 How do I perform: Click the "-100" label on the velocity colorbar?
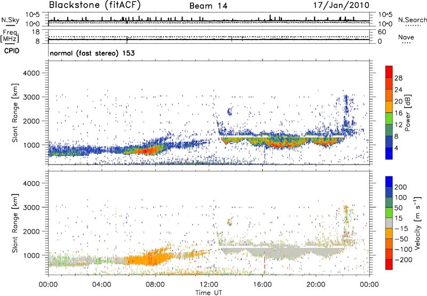coord(403,250)
